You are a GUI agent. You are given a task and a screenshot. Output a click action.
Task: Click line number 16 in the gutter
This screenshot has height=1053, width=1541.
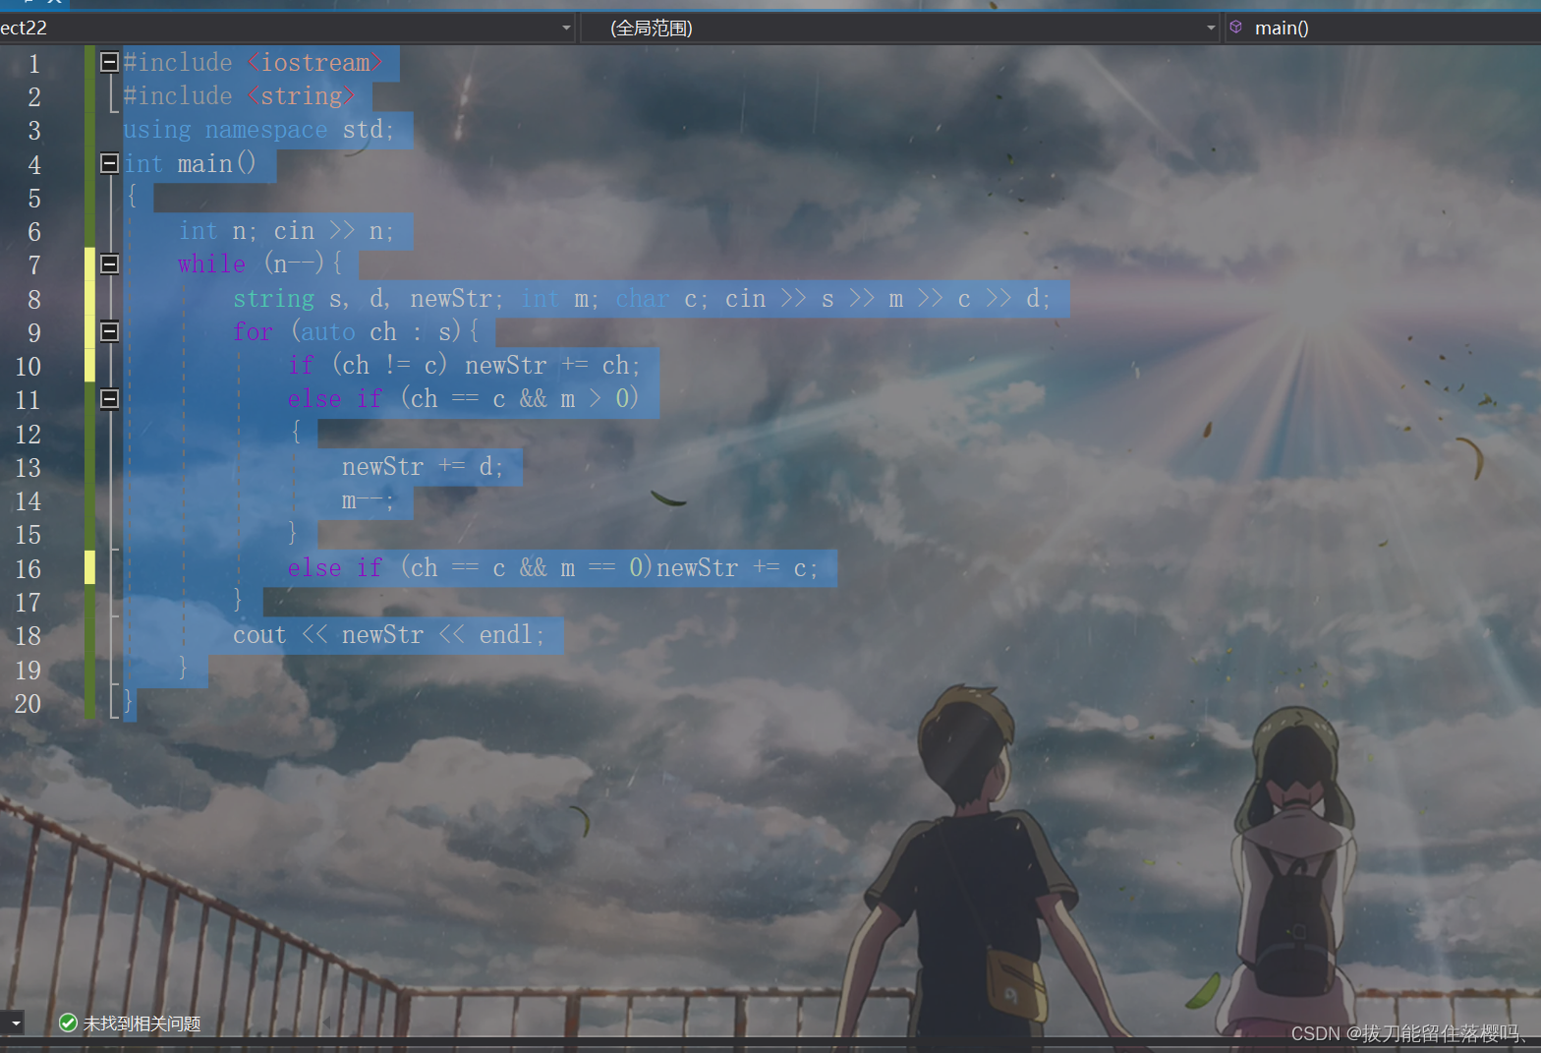click(x=28, y=569)
